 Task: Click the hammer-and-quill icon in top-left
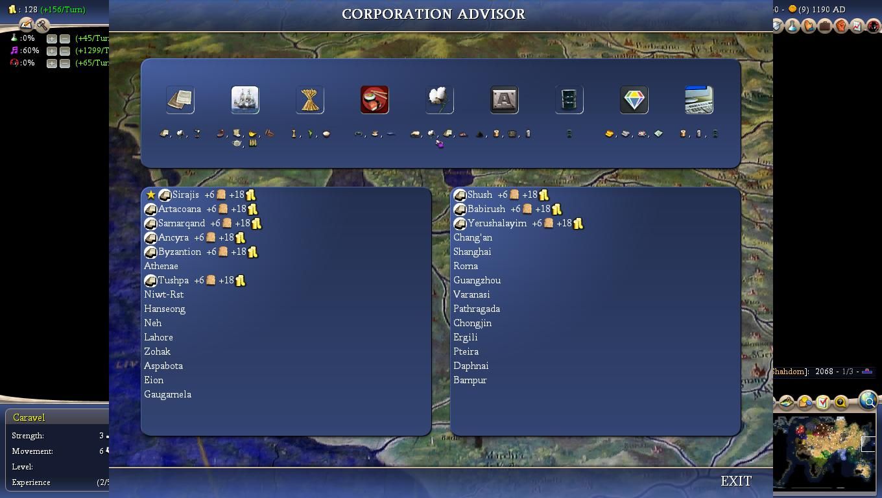[x=26, y=25]
